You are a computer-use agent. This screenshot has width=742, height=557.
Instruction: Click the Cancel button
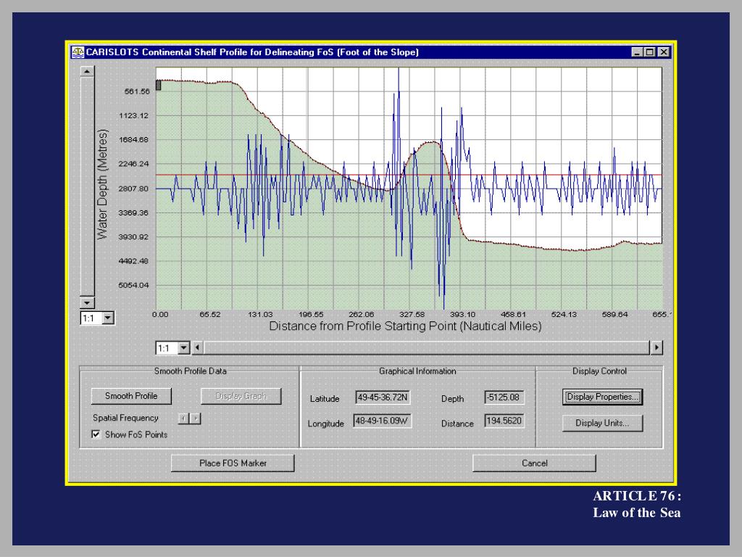[x=534, y=463]
